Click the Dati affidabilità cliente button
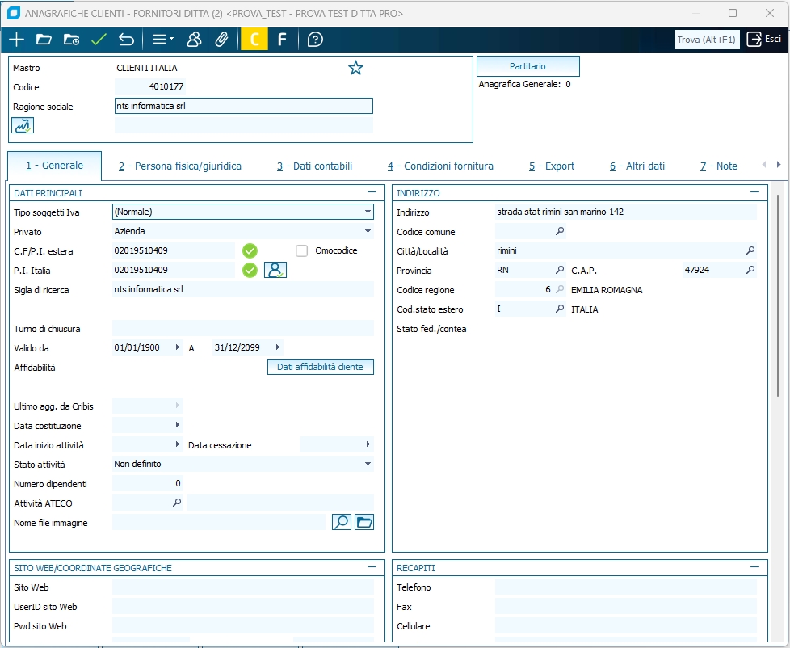790x648 pixels. pyautogui.click(x=320, y=368)
